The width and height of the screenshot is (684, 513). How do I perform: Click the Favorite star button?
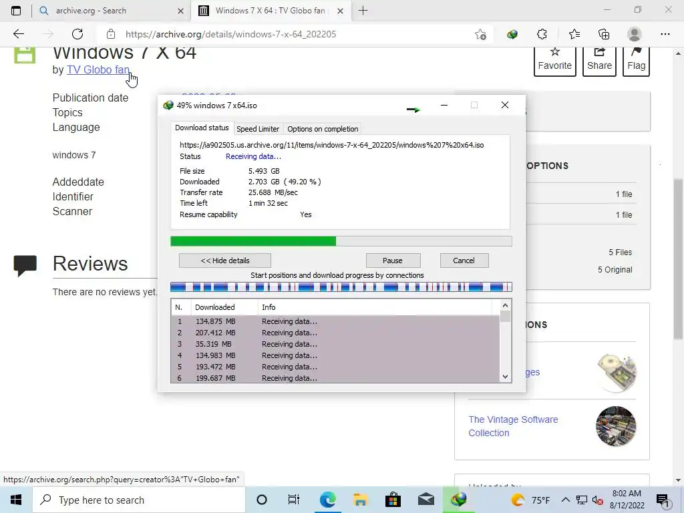[555, 60]
